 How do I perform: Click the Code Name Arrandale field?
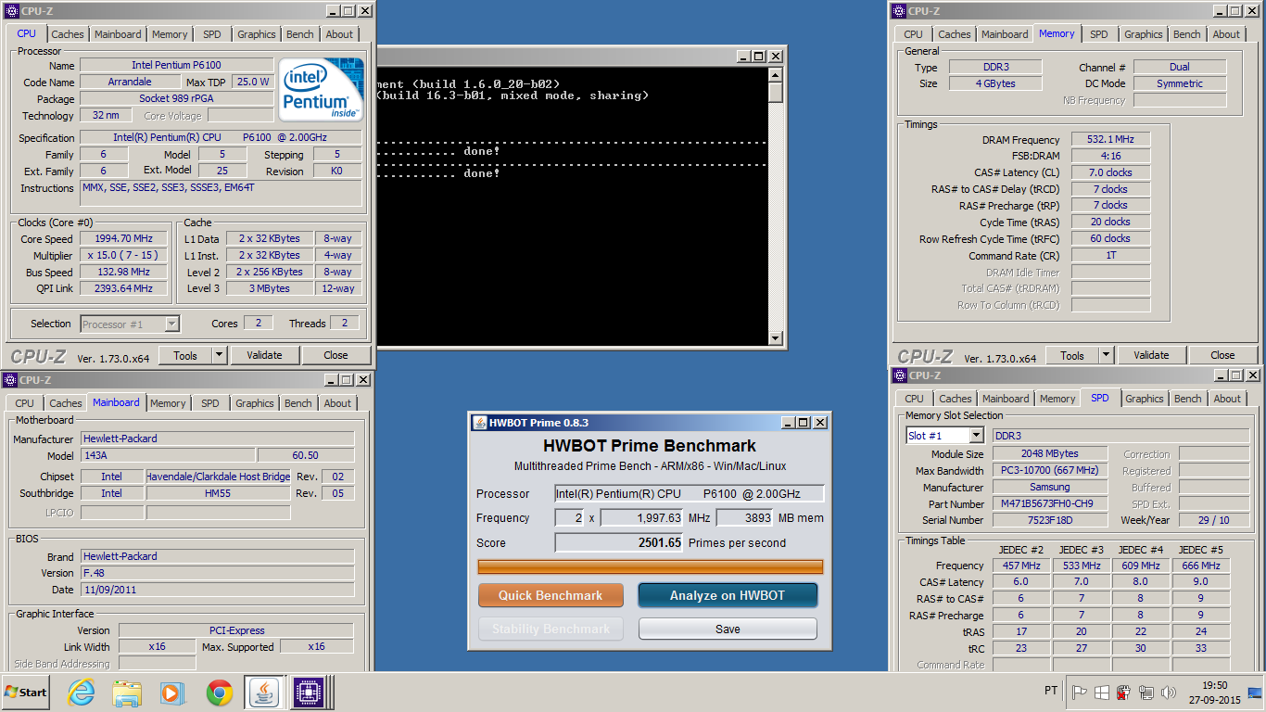pos(129,82)
